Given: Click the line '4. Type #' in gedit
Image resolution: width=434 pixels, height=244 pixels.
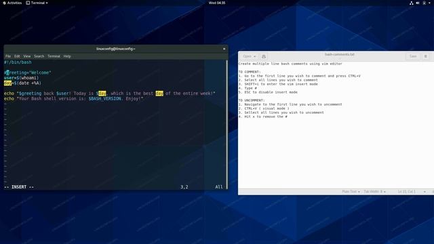Looking at the screenshot, I should pyautogui.click(x=248, y=88).
